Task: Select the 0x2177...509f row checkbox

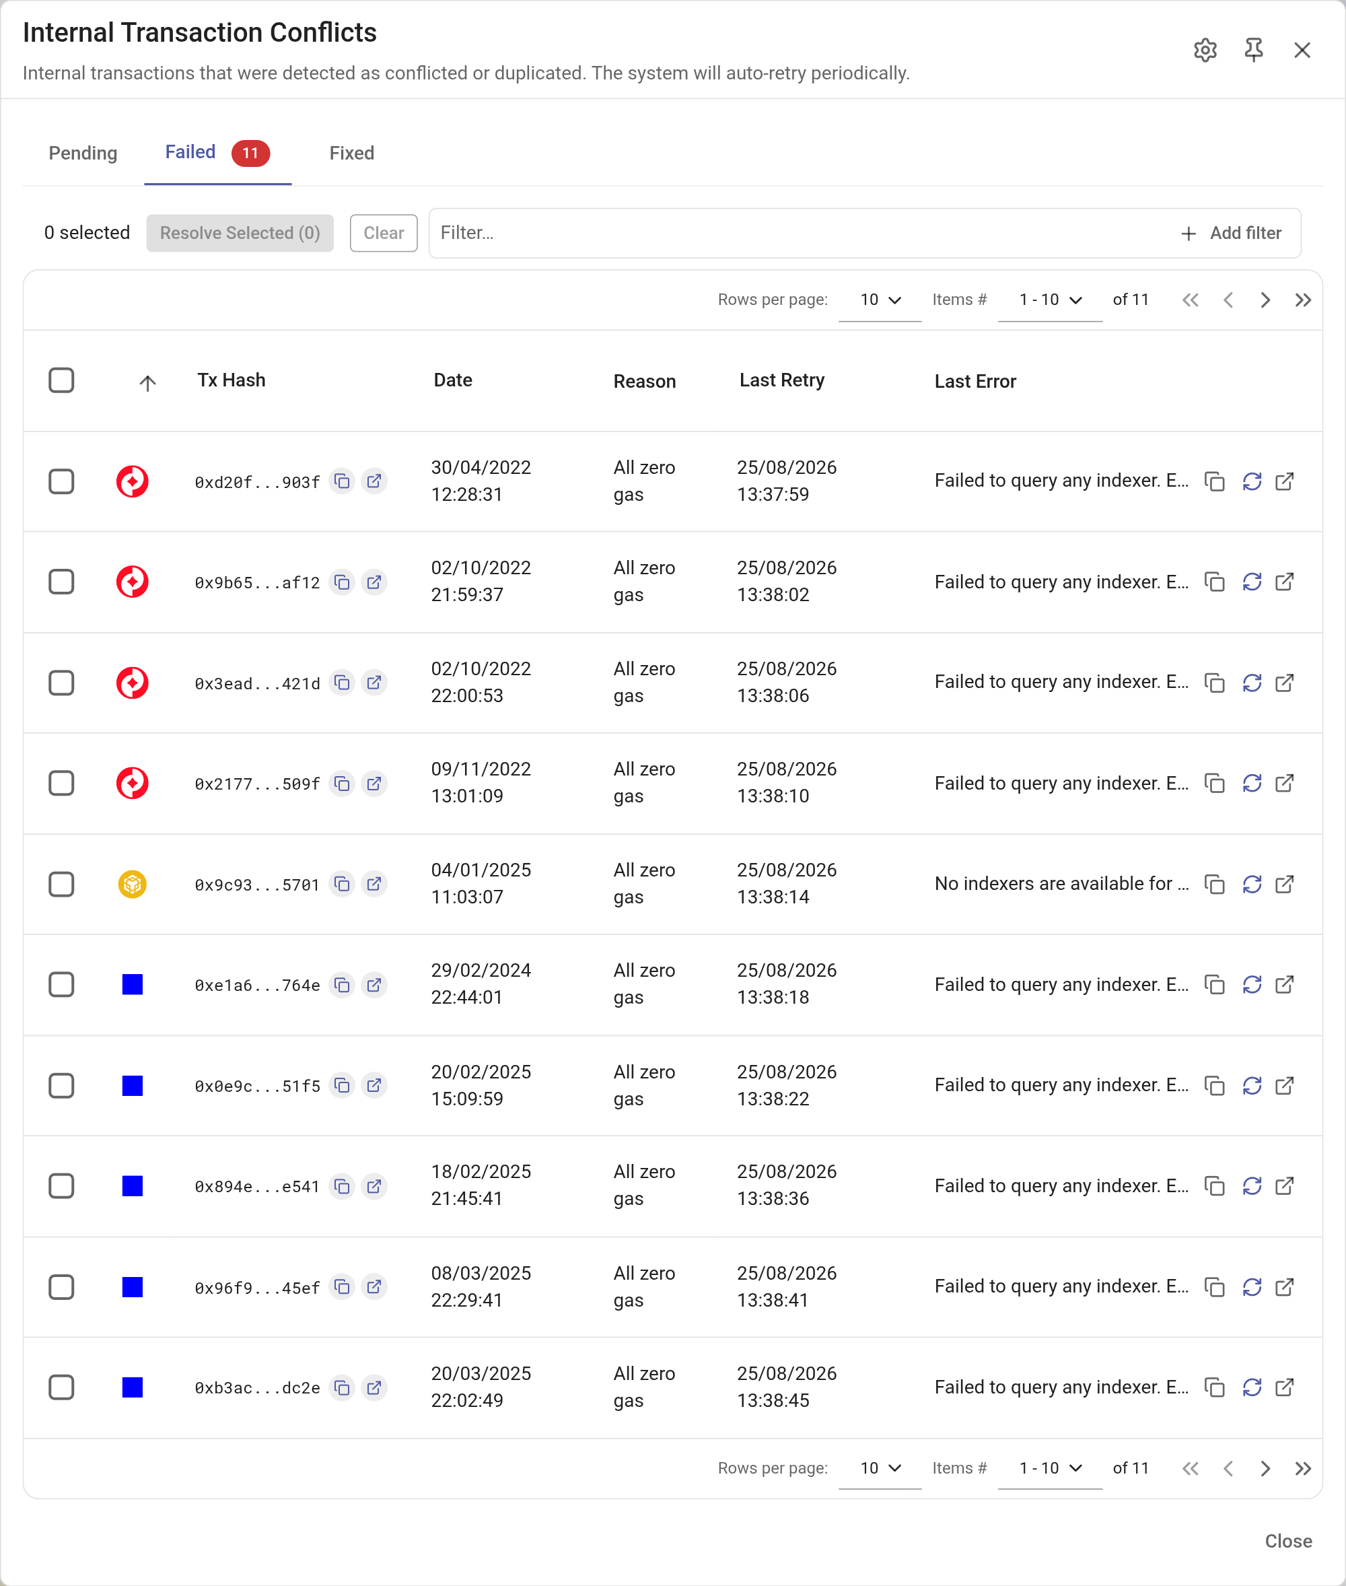Action: 61,783
